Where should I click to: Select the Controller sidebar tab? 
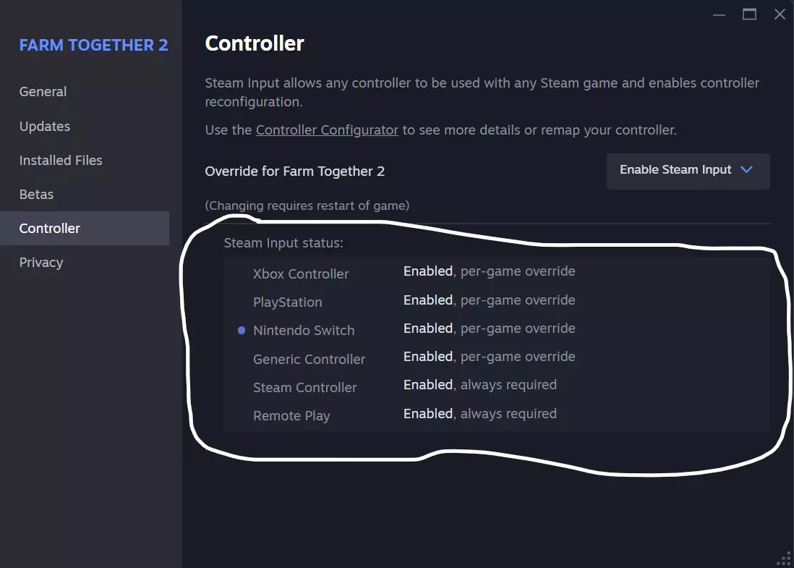pyautogui.click(x=50, y=228)
